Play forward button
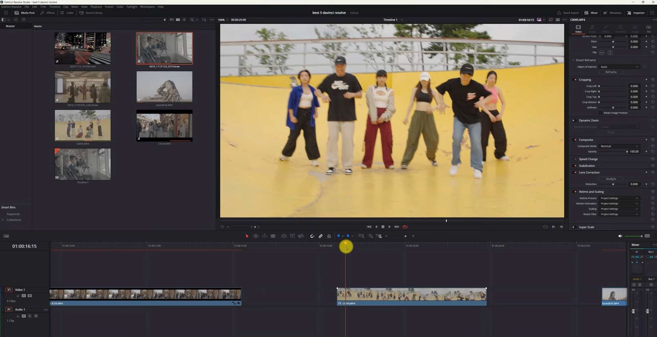This screenshot has height=337, width=657. (390, 227)
